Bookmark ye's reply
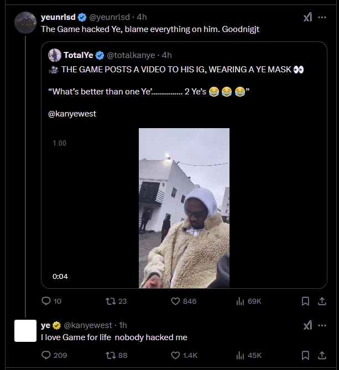 305,355
